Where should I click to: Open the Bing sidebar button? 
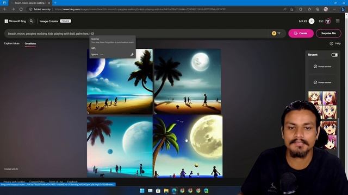pyautogui.click(x=343, y=9)
